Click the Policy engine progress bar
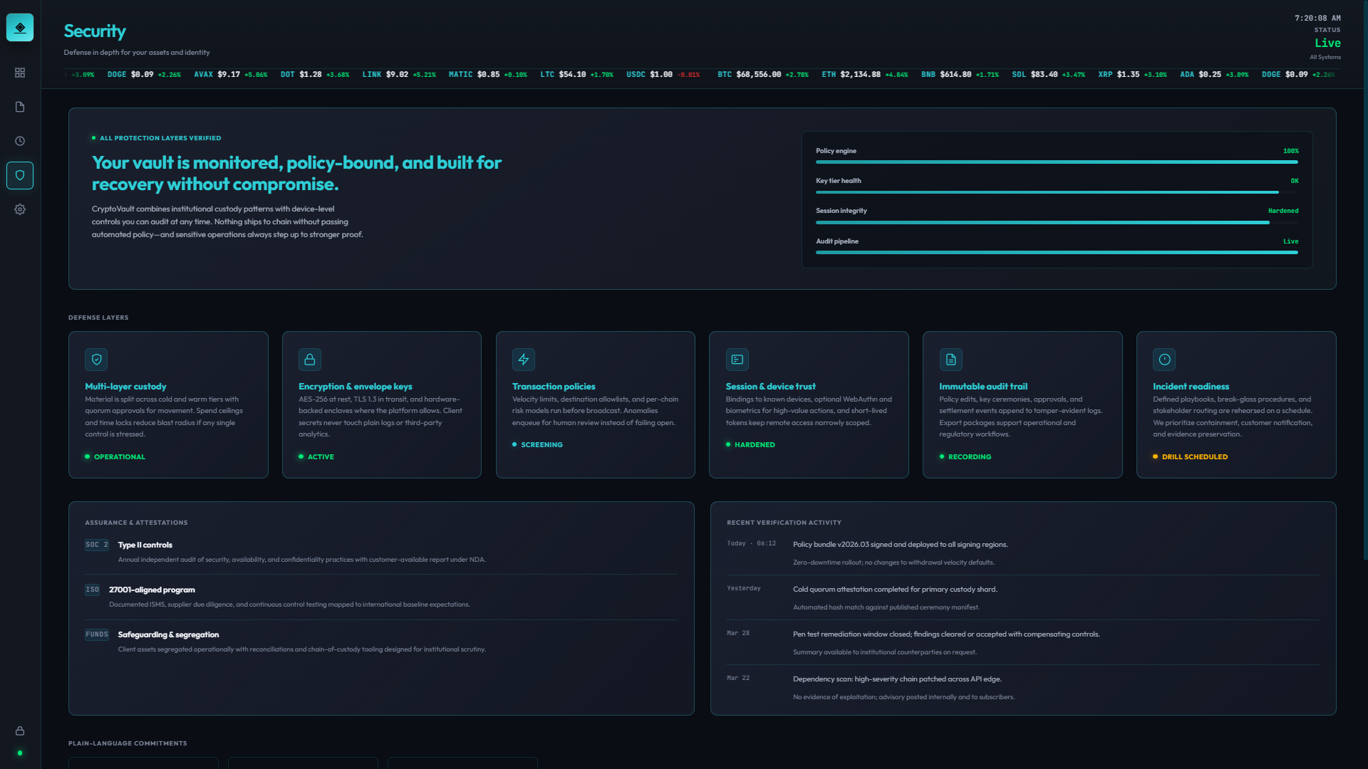1368x769 pixels. [1057, 162]
